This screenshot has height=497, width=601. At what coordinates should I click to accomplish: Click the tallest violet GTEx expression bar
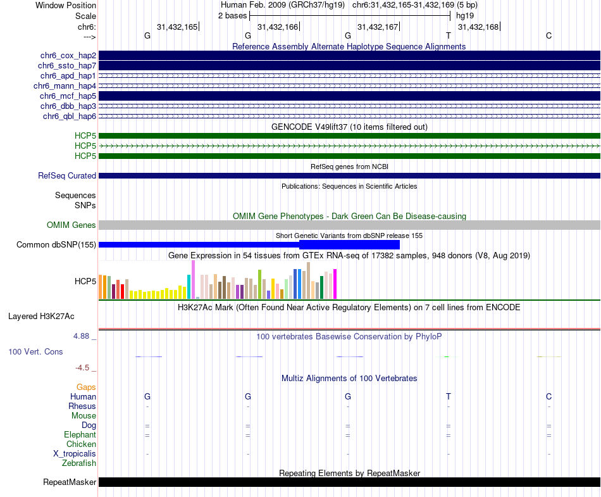[x=193, y=280]
